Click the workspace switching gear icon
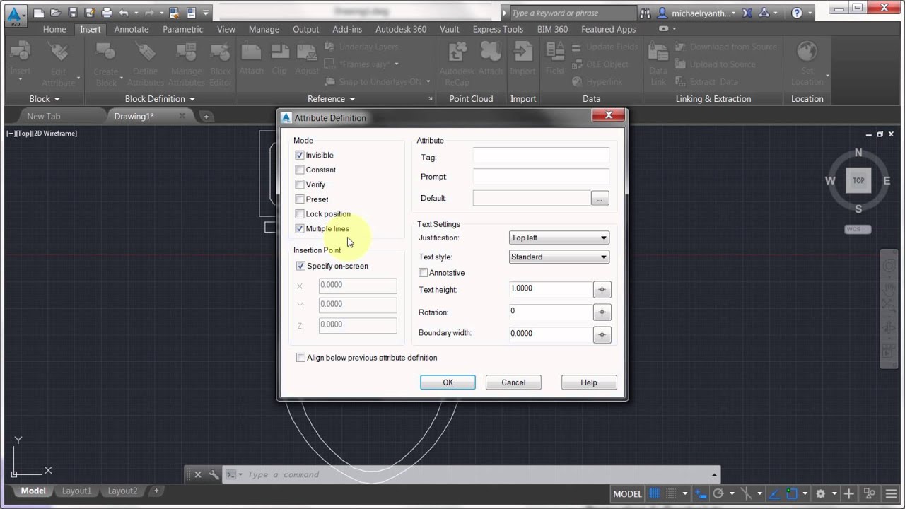Viewport: 905px width, 509px height. [820, 493]
